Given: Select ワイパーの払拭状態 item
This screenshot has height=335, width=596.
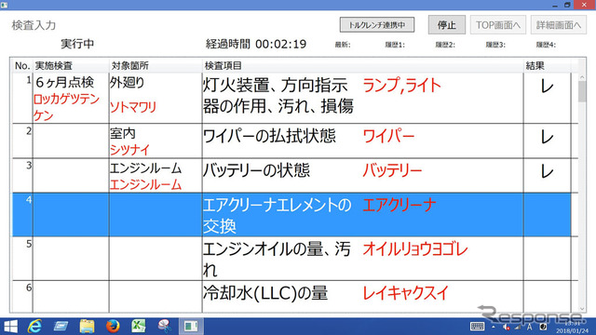Looking at the screenshot, I should (x=269, y=136).
